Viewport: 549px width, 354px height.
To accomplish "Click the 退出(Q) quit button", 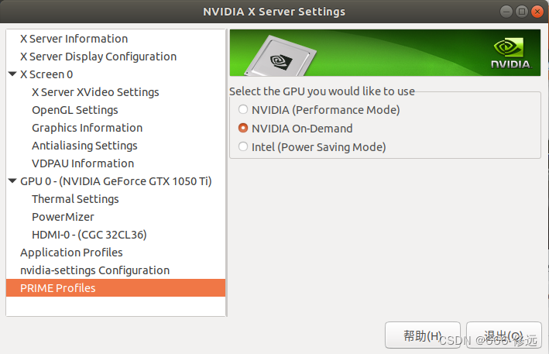I will (504, 335).
